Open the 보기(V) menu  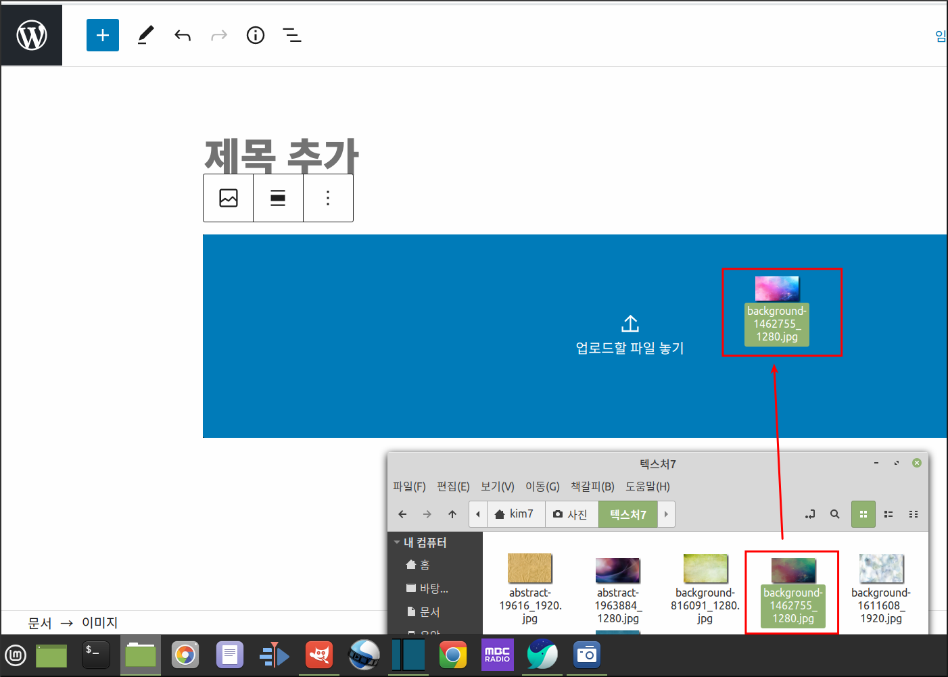point(498,486)
